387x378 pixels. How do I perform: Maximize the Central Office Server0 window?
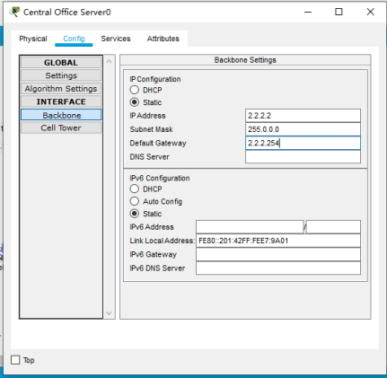tap(339, 12)
